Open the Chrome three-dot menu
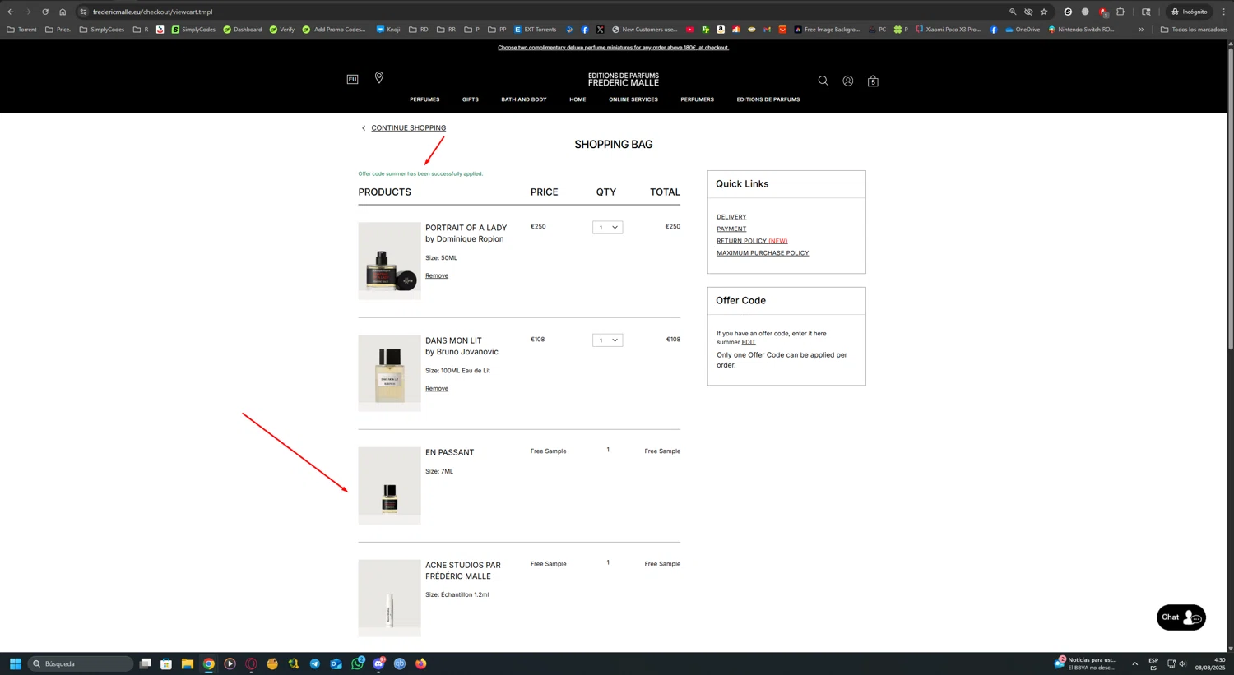Screen dimensions: 1234x675 tap(1223, 12)
